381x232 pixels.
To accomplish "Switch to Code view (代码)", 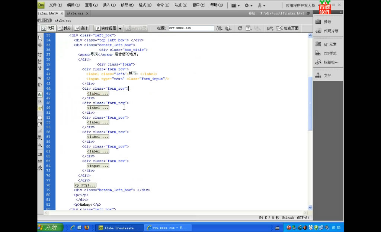I will coord(48,28).
